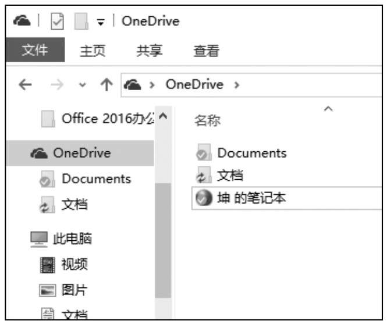Viewport: 387px width, 324px height.
Task: Select the Documents folder in the file list
Action: pyautogui.click(x=251, y=153)
